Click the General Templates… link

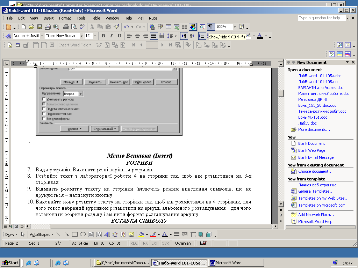pos(316,191)
